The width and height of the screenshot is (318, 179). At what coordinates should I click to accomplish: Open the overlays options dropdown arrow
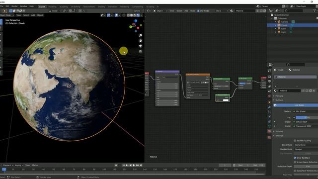[x=120, y=15]
